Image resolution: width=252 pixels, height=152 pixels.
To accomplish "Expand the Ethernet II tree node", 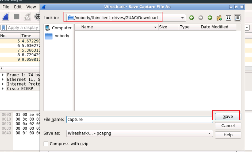I will click(x=3, y=79).
